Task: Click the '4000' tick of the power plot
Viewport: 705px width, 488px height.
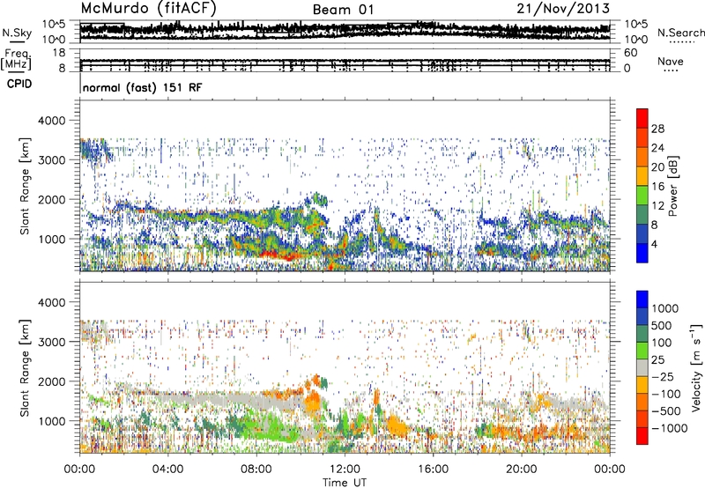Action: [x=52, y=121]
